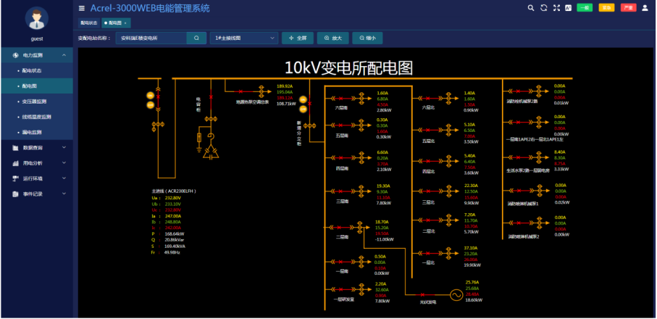
Task: Switch to the 配电状态 tab
Action: tap(88, 23)
